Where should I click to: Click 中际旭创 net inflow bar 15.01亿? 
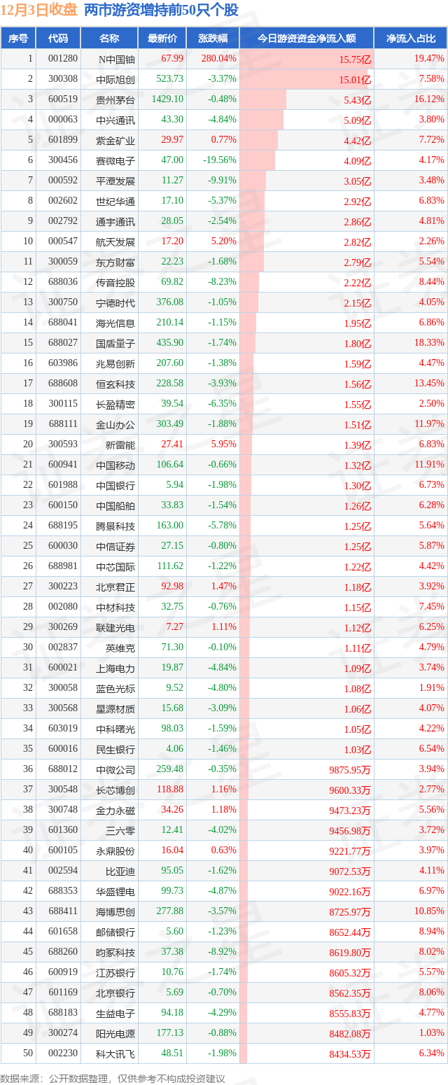[x=304, y=79]
